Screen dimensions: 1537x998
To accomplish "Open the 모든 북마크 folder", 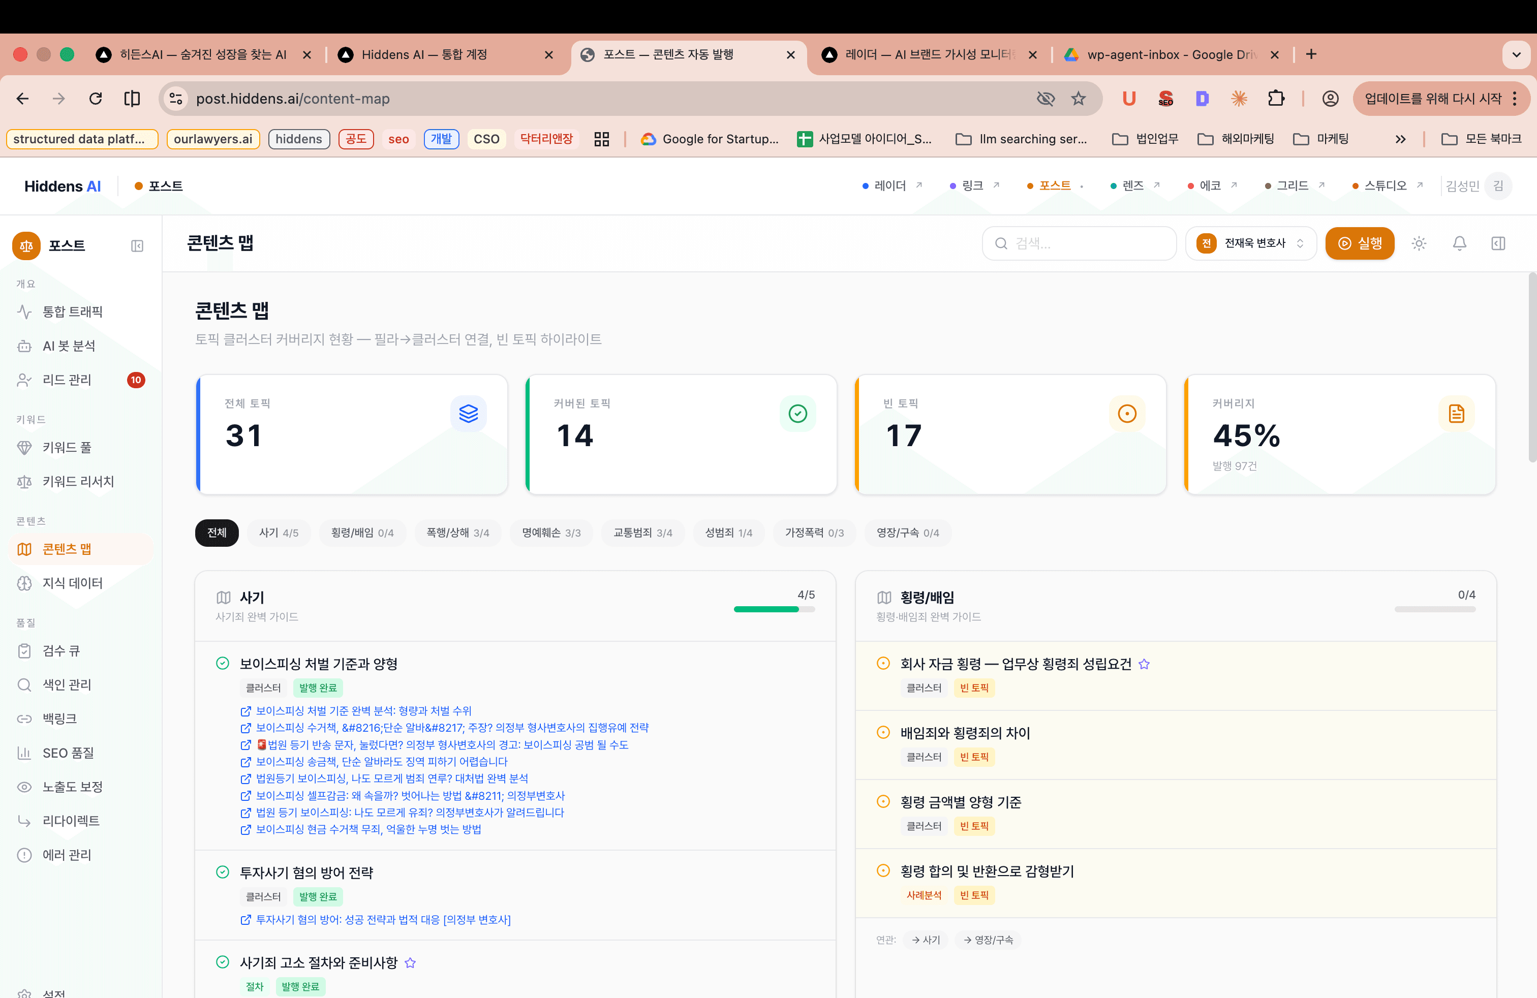I will (x=1482, y=139).
